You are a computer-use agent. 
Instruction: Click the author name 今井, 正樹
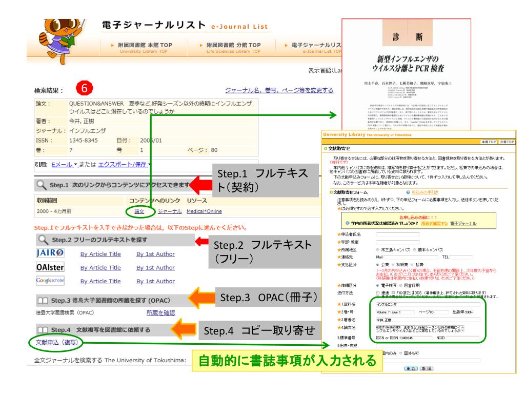pos(82,121)
